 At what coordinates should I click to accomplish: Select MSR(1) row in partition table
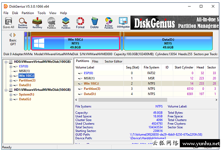146,78
